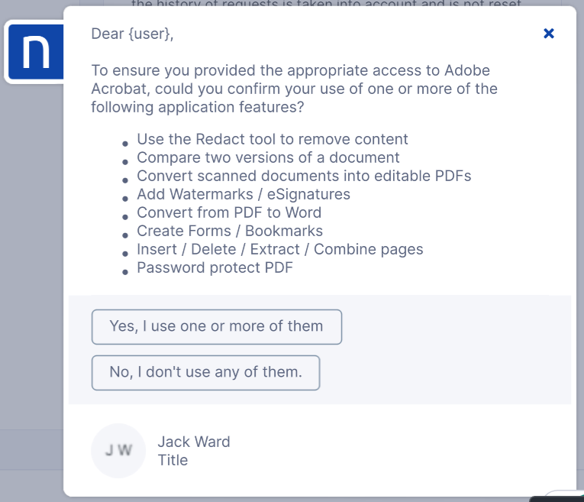Viewport: 584px width, 502px height.
Task: Click the Jack Ward sender name
Action: tap(193, 442)
